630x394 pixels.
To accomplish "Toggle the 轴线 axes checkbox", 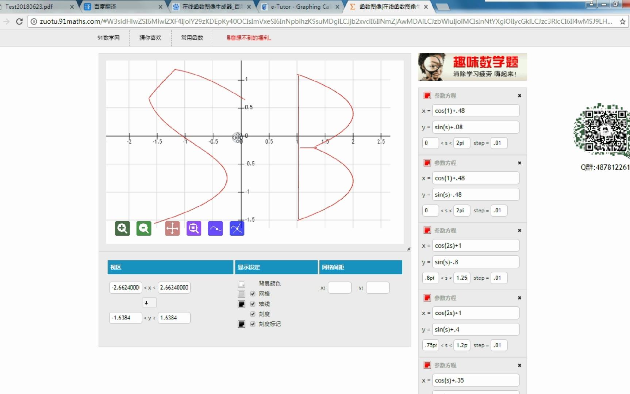I will 253,304.
